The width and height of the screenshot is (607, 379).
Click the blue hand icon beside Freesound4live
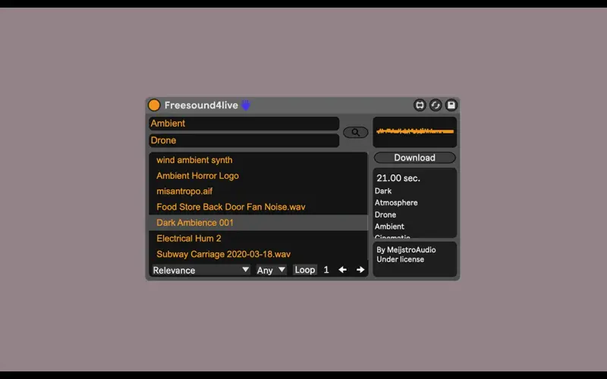[246, 105]
